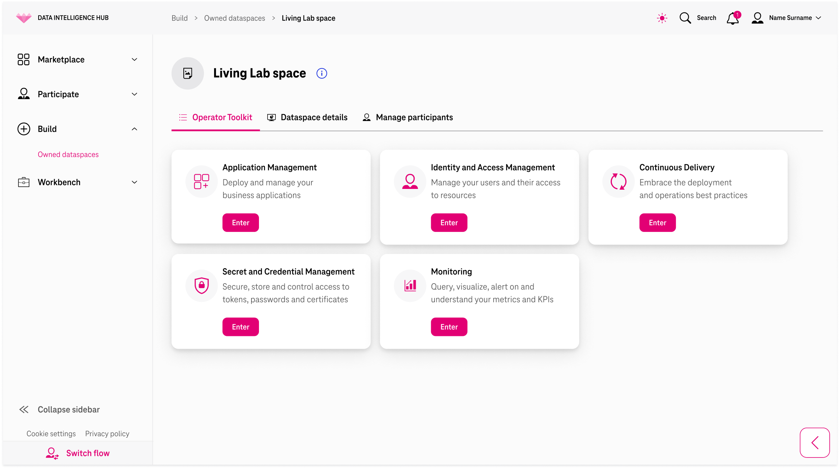Viewport: 839px width, 468px height.
Task: Open the Owned dataspaces sidebar link
Action: tap(68, 155)
